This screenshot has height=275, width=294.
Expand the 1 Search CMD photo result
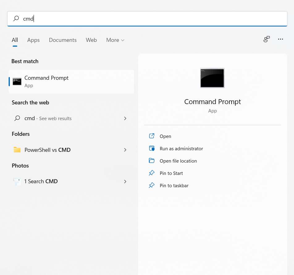click(125, 182)
